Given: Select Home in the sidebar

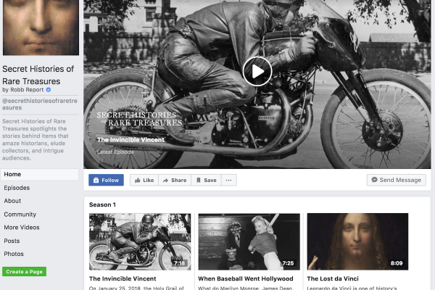Looking at the screenshot, I should coord(39,174).
